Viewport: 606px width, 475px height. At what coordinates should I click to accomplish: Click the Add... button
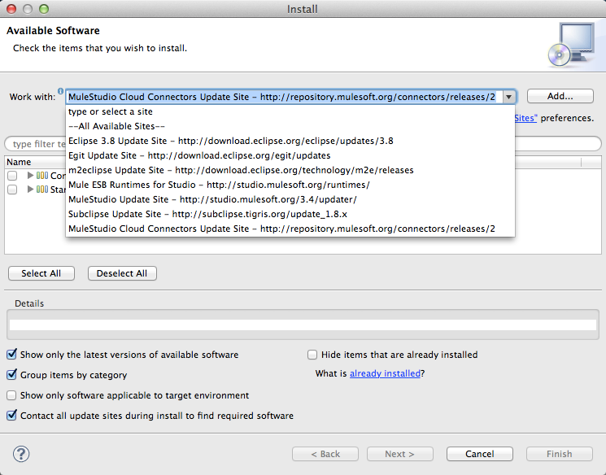pos(560,96)
